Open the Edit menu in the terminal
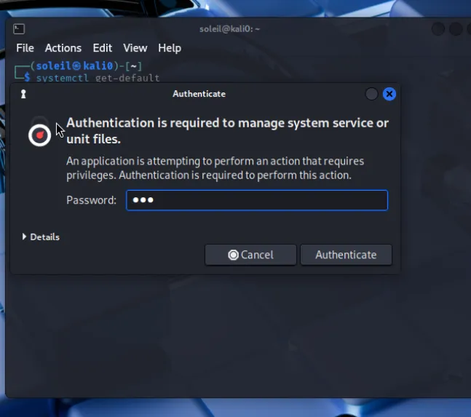The width and height of the screenshot is (471, 417). tap(102, 48)
